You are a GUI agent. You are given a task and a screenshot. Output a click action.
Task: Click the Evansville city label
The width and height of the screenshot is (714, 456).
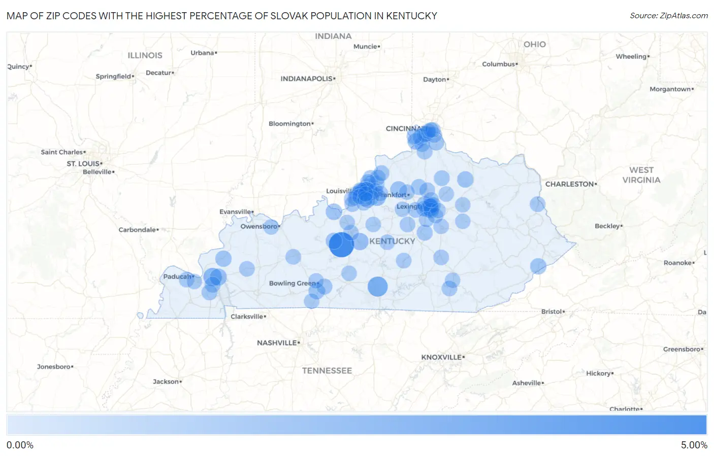click(x=236, y=212)
